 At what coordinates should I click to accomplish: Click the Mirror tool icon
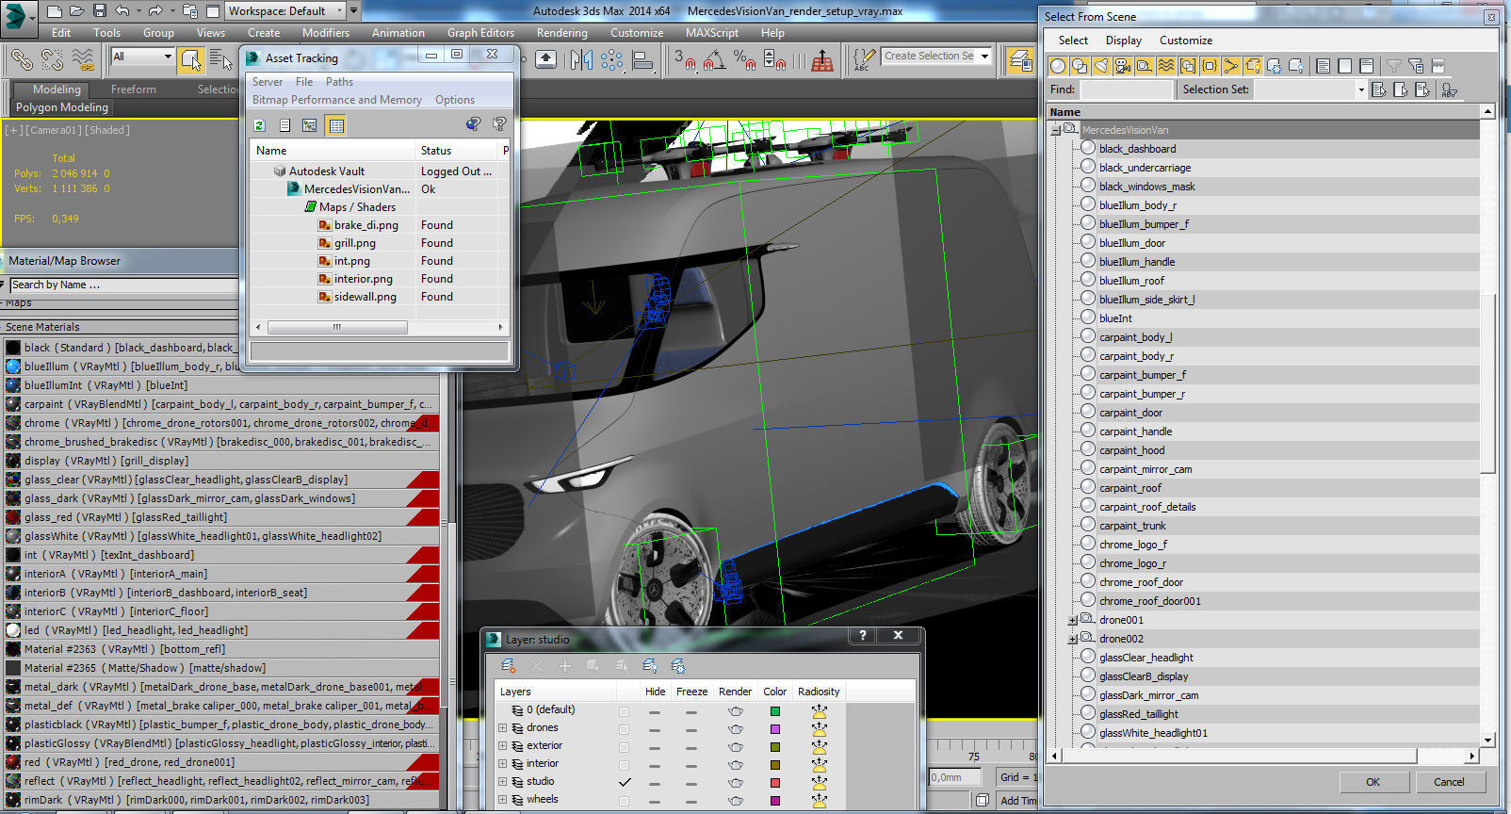click(x=581, y=60)
